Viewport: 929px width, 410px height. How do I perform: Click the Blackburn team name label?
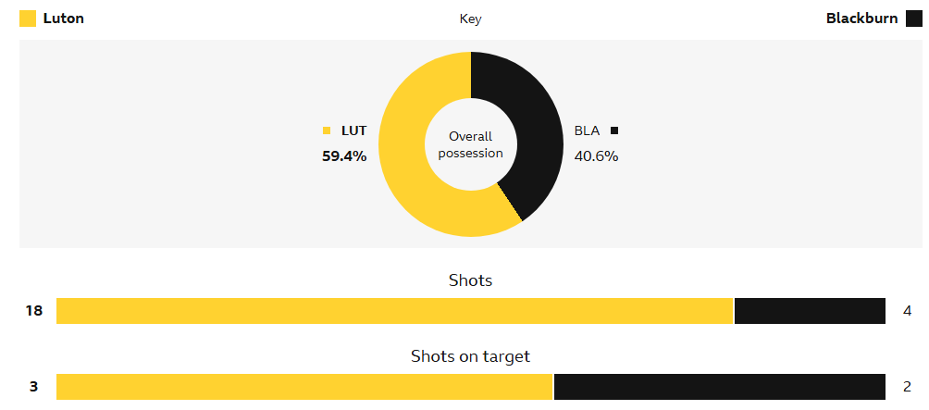[x=862, y=19]
